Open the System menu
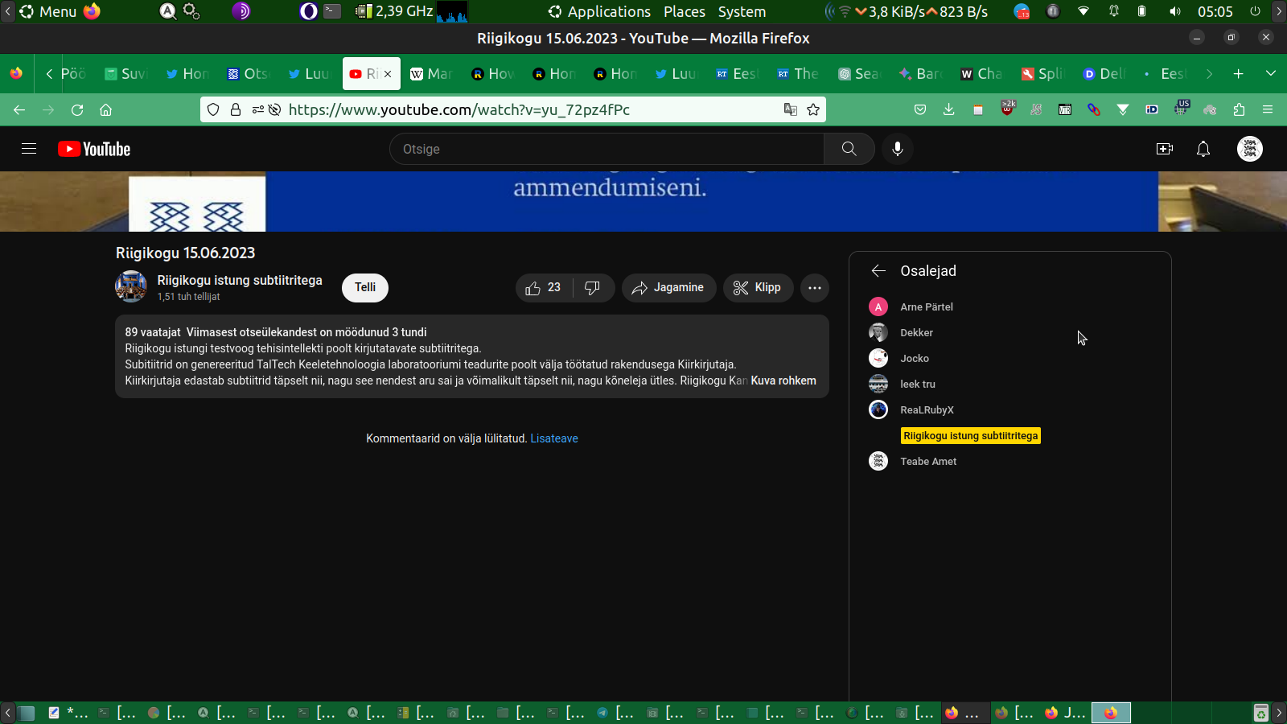This screenshot has height=724, width=1287. point(742,11)
